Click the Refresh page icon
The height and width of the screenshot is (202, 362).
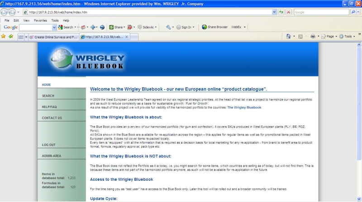coord(281,12)
